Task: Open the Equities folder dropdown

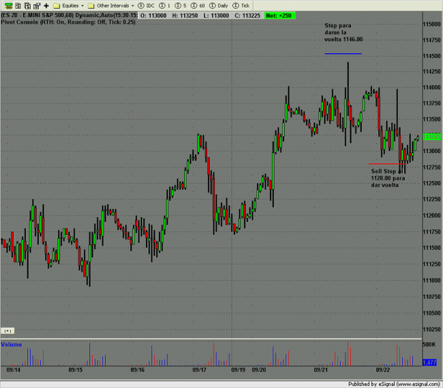Action: 69,5
